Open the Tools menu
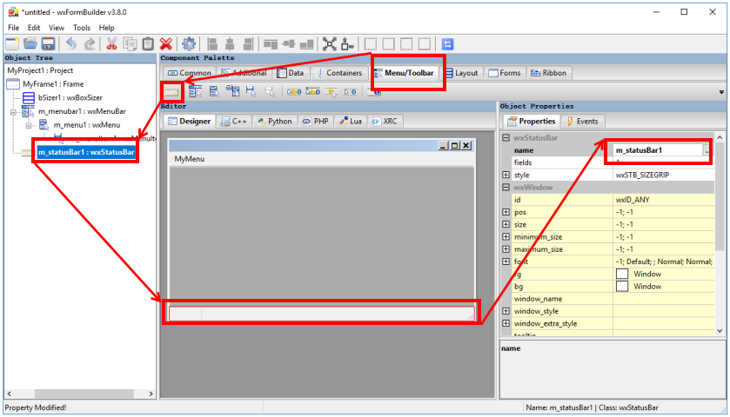 click(x=81, y=28)
